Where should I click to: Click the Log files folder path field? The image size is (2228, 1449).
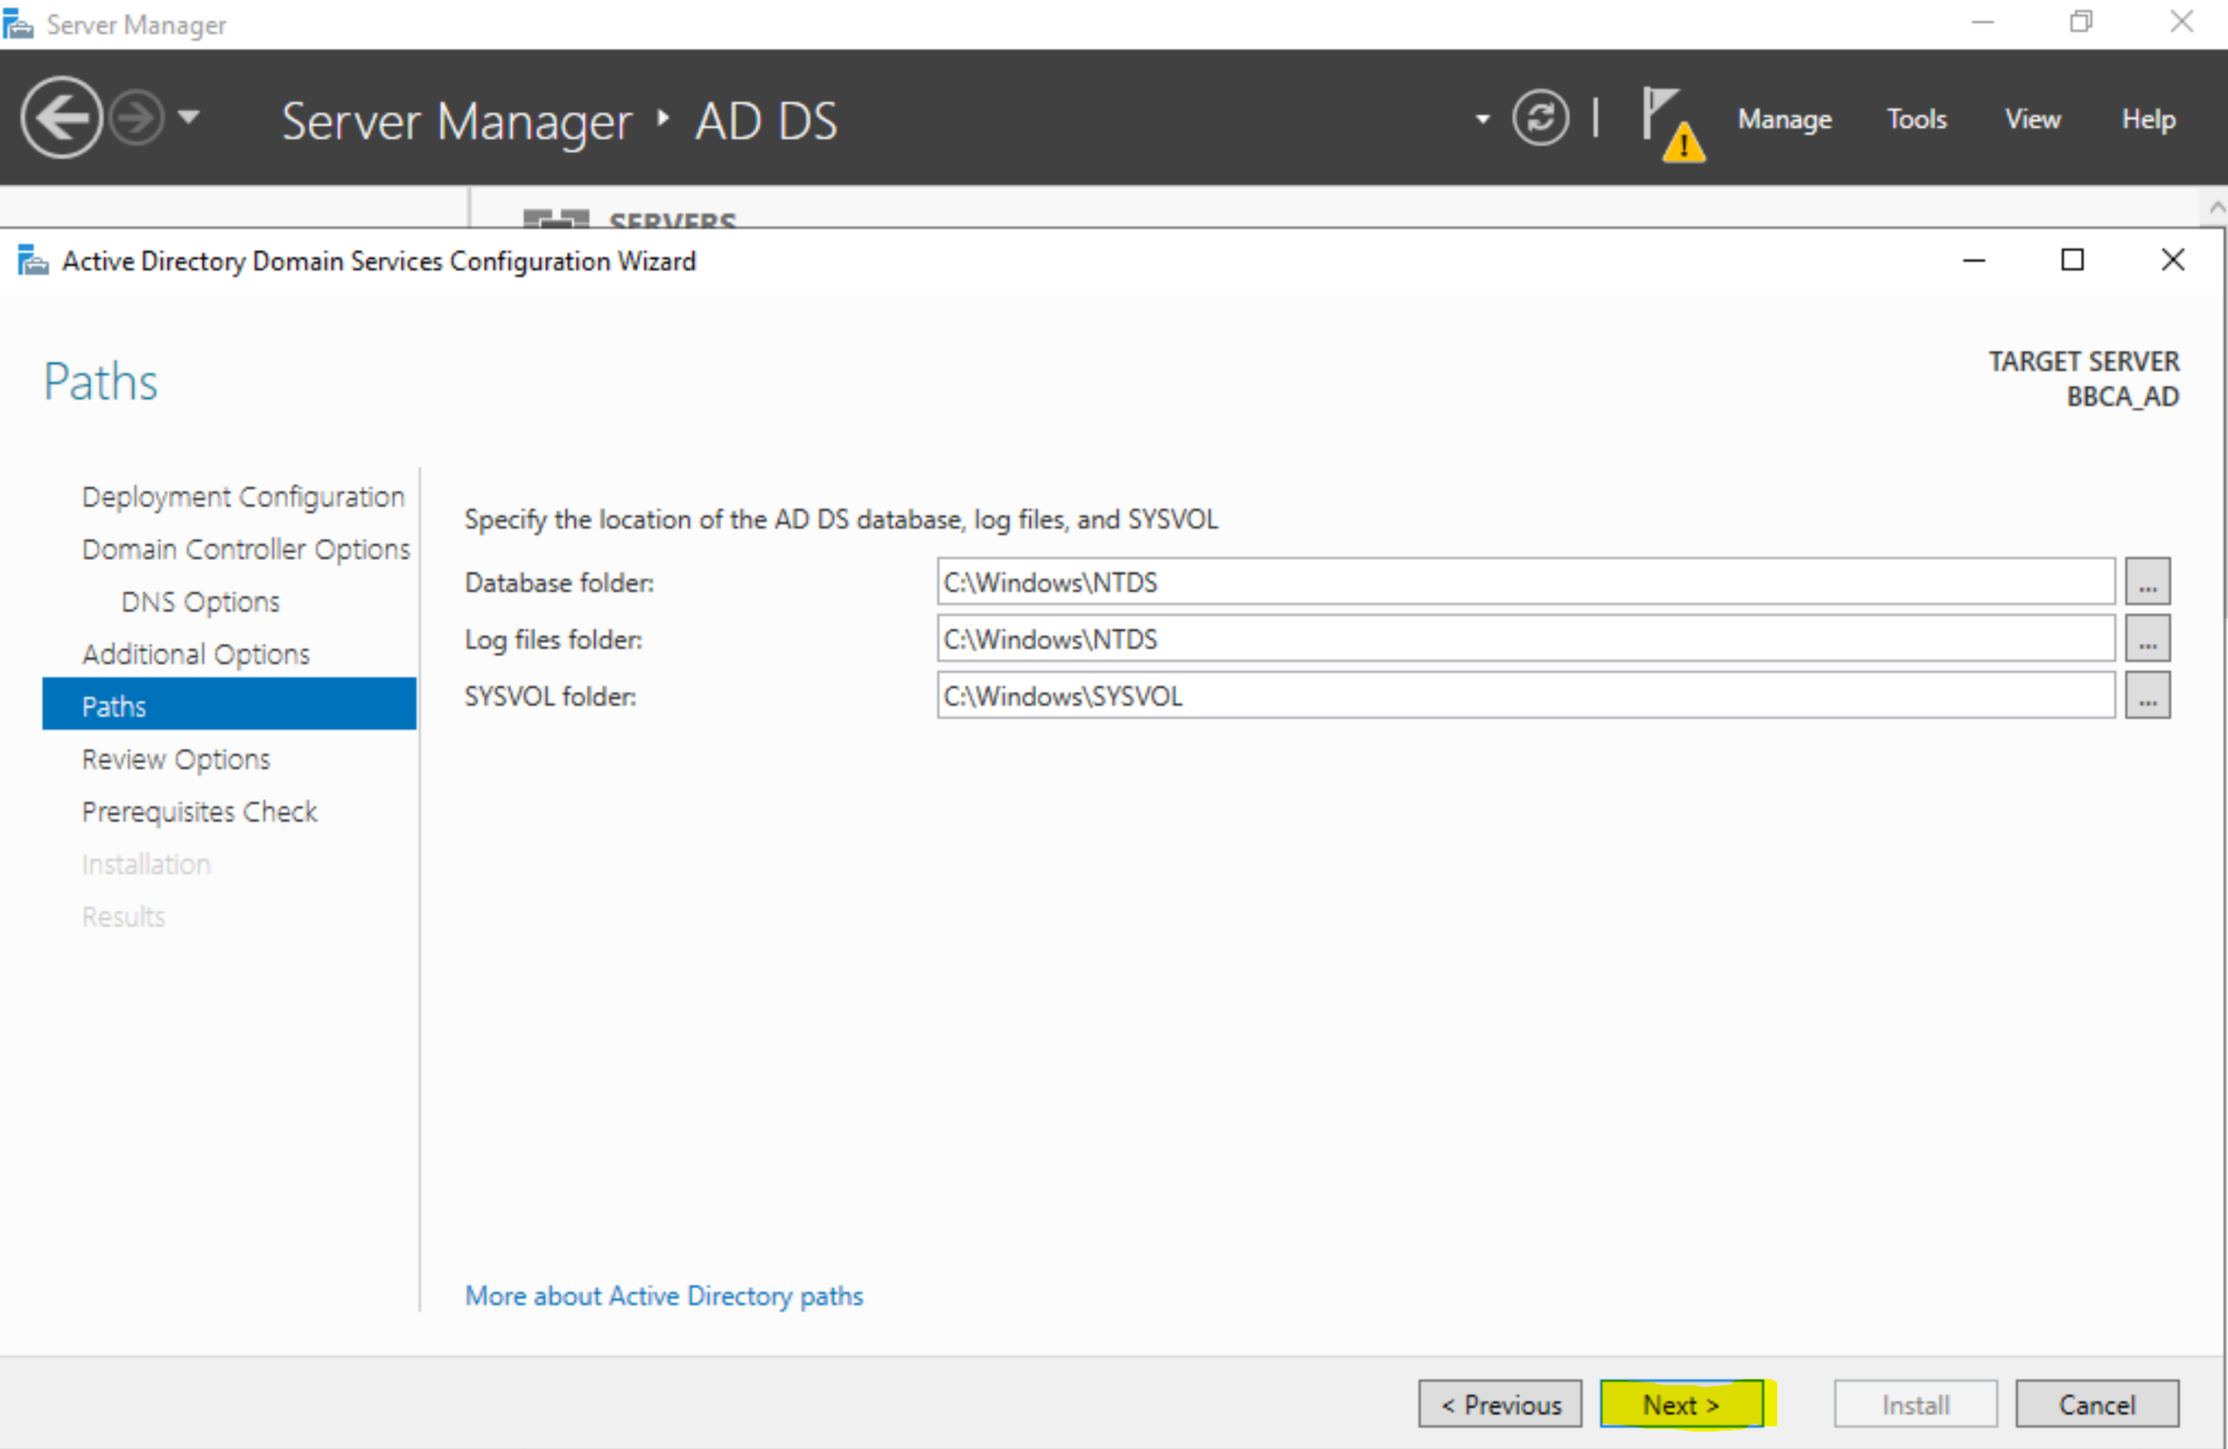(x=1526, y=640)
